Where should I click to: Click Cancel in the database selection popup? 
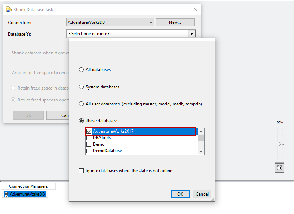pyautogui.click(x=202, y=194)
